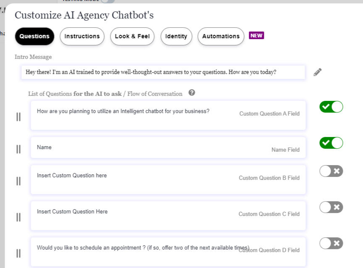The height and width of the screenshot is (268, 363).
Task: Open the Automations tab
Action: coord(221,36)
